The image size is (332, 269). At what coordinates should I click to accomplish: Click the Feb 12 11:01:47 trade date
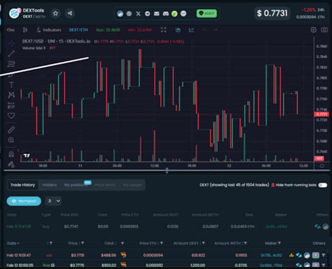coord(19,255)
